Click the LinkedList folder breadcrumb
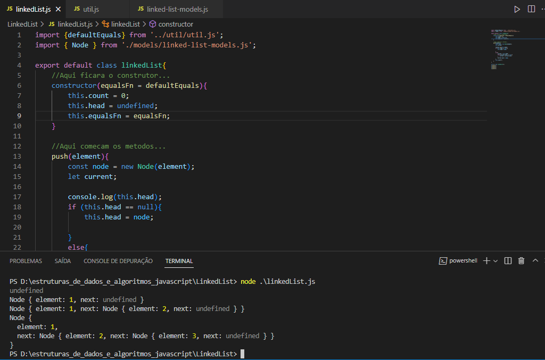The height and width of the screenshot is (360, 545). coord(22,24)
